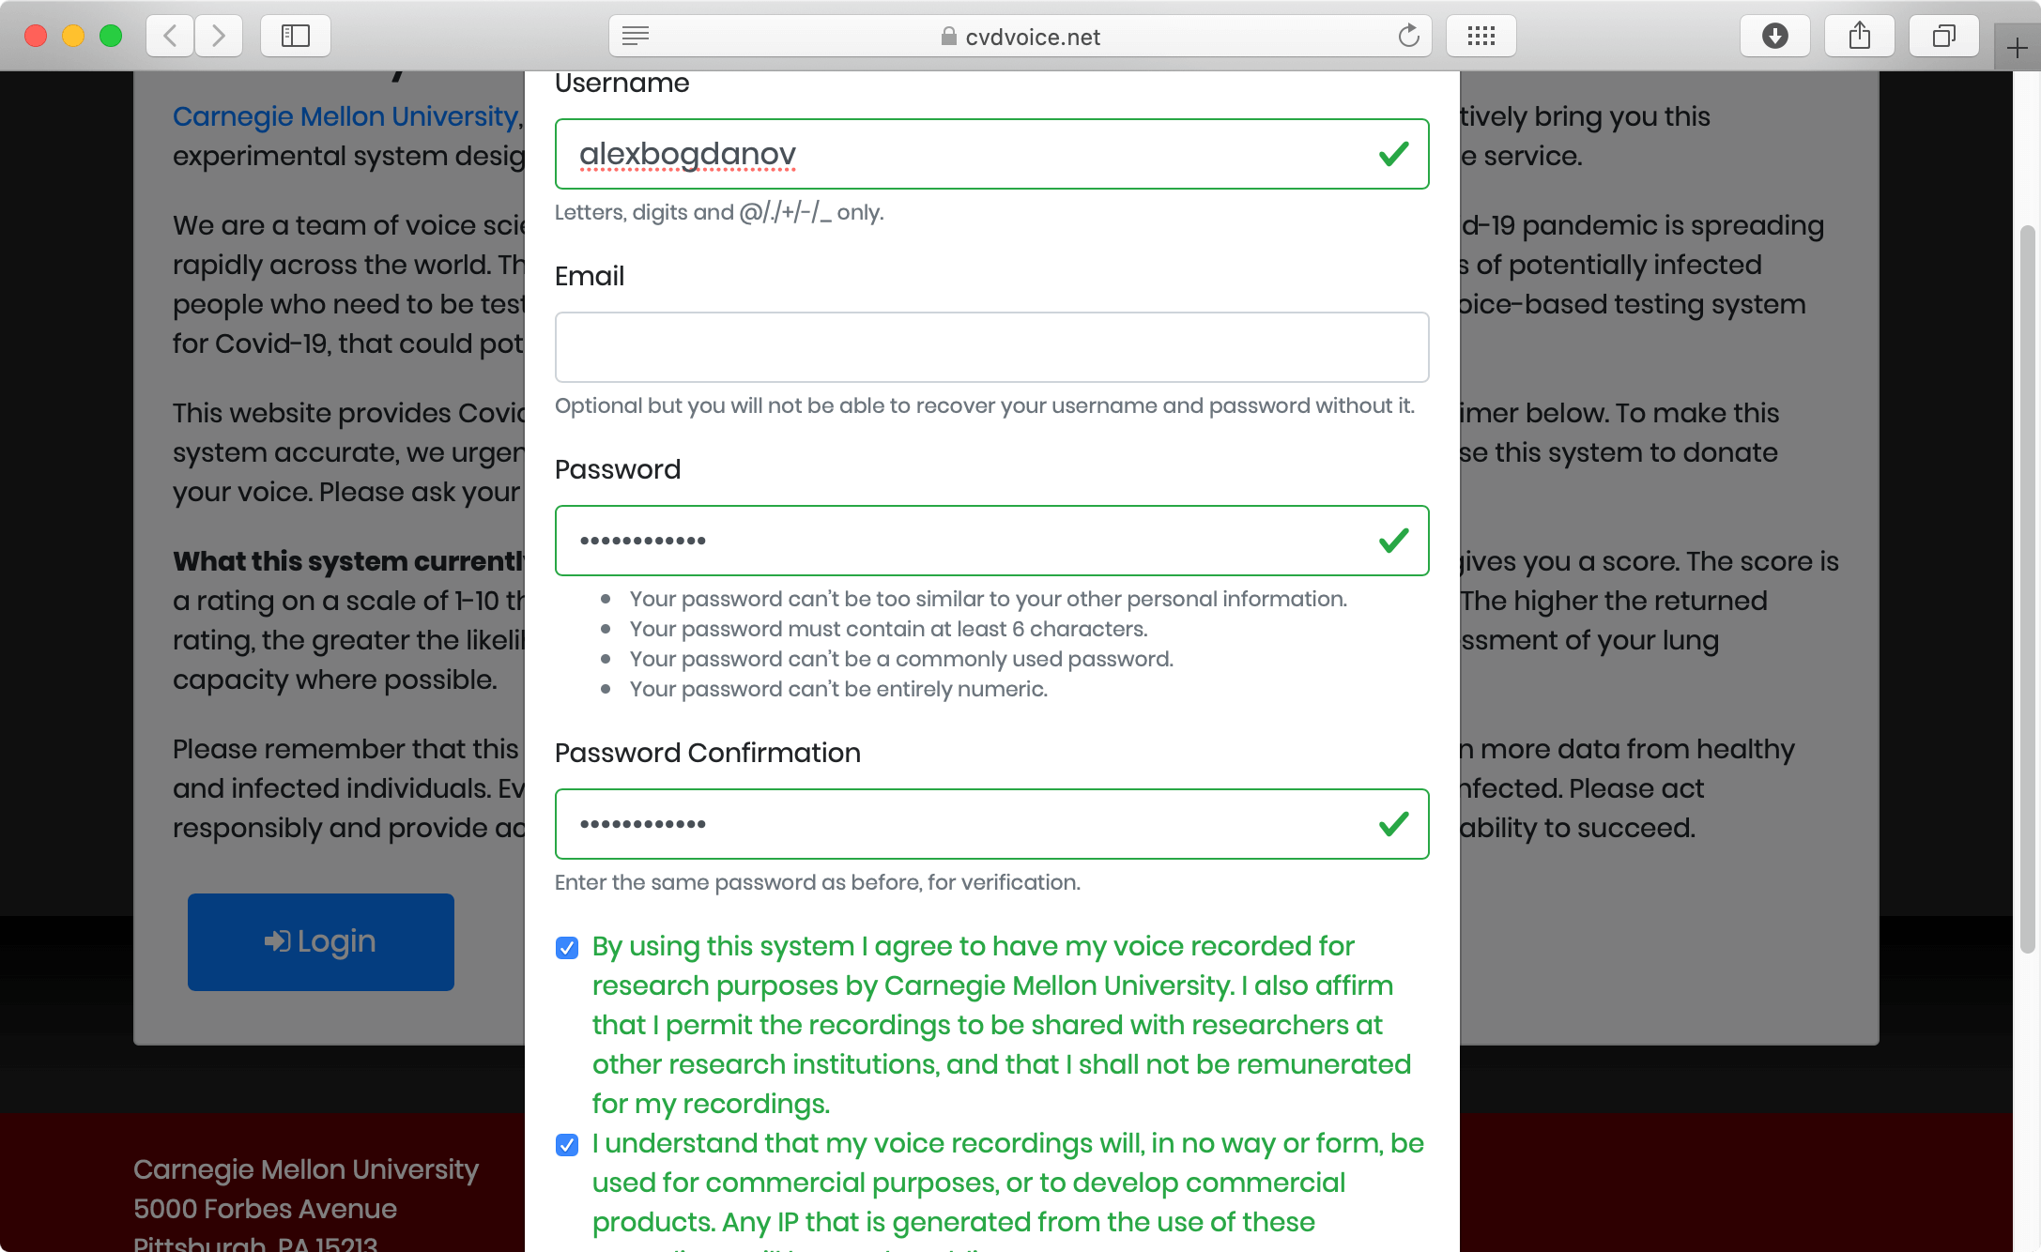This screenshot has width=2041, height=1252.
Task: Click the email input field
Action: pyautogui.click(x=991, y=347)
